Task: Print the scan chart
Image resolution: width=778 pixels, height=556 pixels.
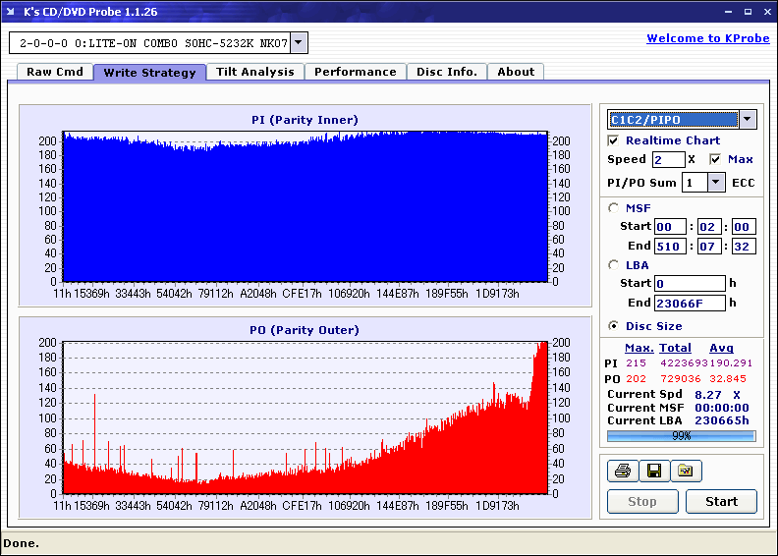Action: tap(623, 472)
